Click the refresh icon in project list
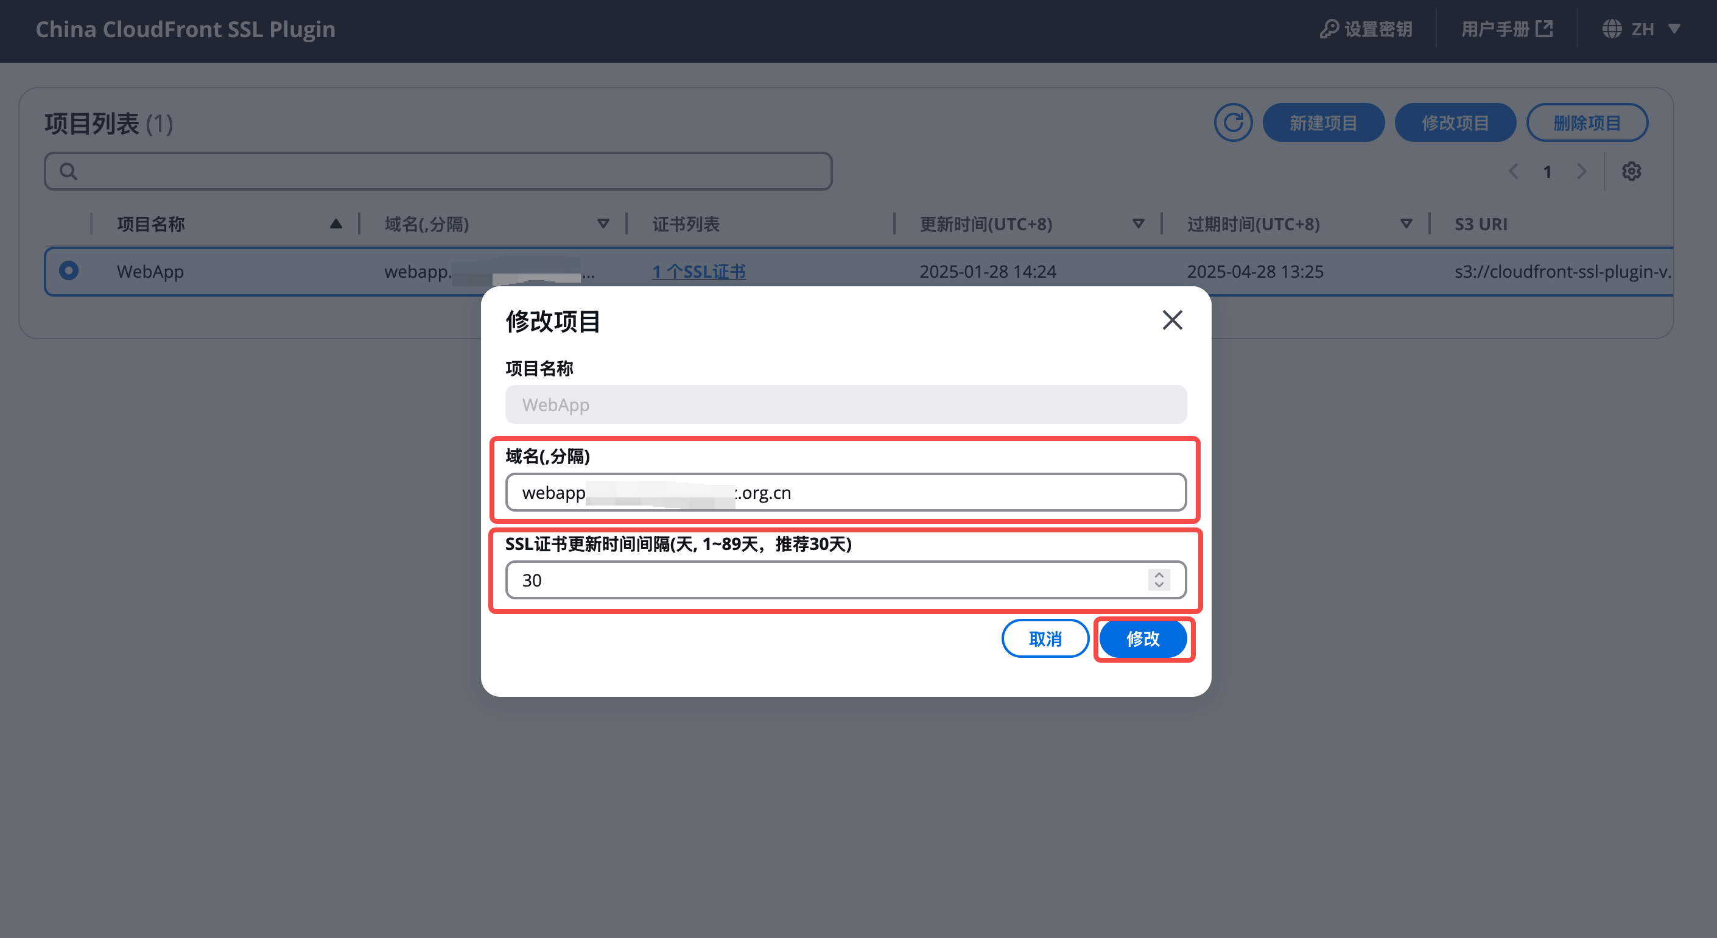Image resolution: width=1717 pixels, height=938 pixels. tap(1232, 122)
